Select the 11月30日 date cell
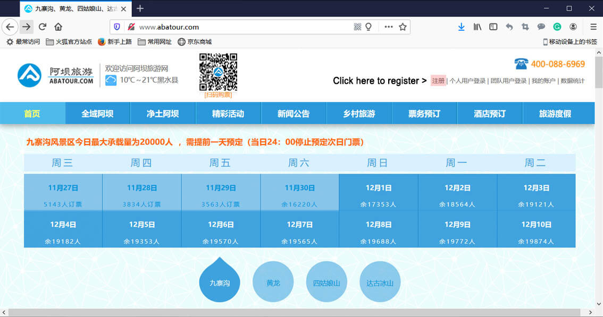 (299, 192)
